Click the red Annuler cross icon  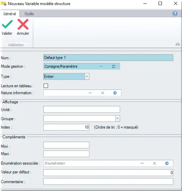pyautogui.click(x=23, y=24)
